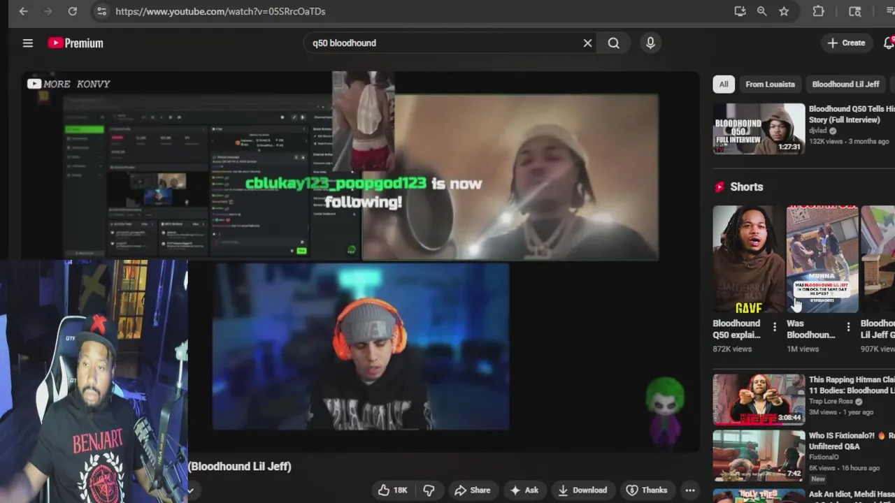Like the video with 18K likes
Screen dimensions: 895x503
tap(392, 490)
